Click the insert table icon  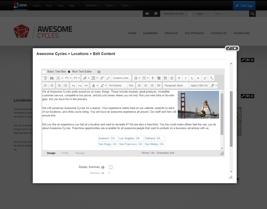(144, 78)
